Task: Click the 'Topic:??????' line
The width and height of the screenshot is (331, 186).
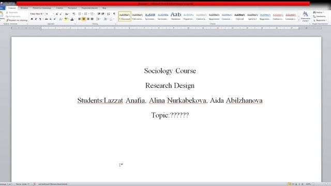Action: click(x=170, y=115)
